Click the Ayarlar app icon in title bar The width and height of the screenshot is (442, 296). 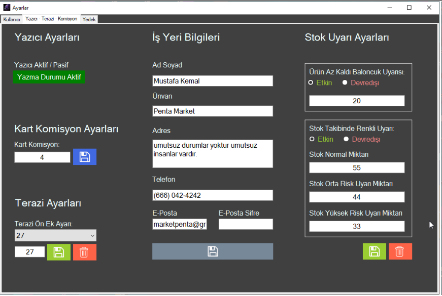tap(7, 8)
